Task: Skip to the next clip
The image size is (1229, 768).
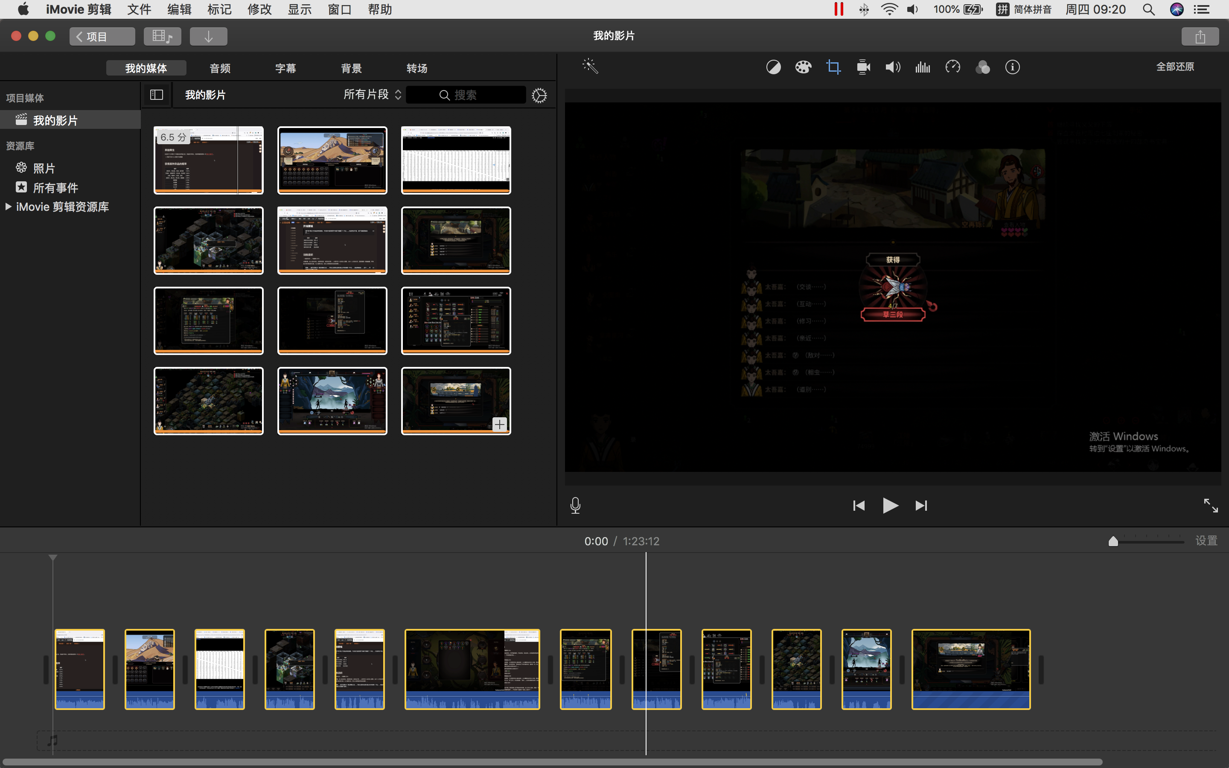Action: point(921,506)
